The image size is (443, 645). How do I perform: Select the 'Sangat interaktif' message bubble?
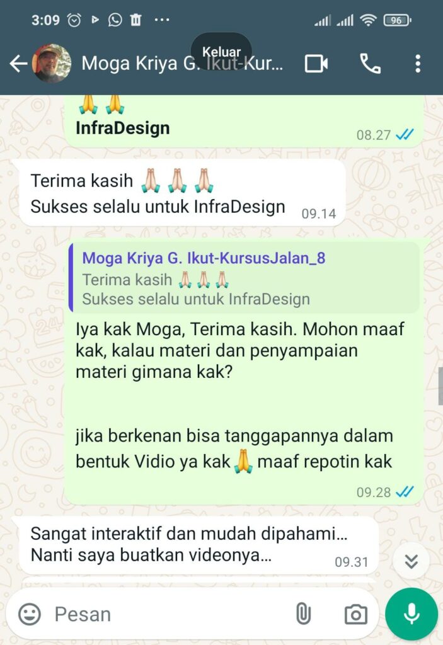pos(198,545)
